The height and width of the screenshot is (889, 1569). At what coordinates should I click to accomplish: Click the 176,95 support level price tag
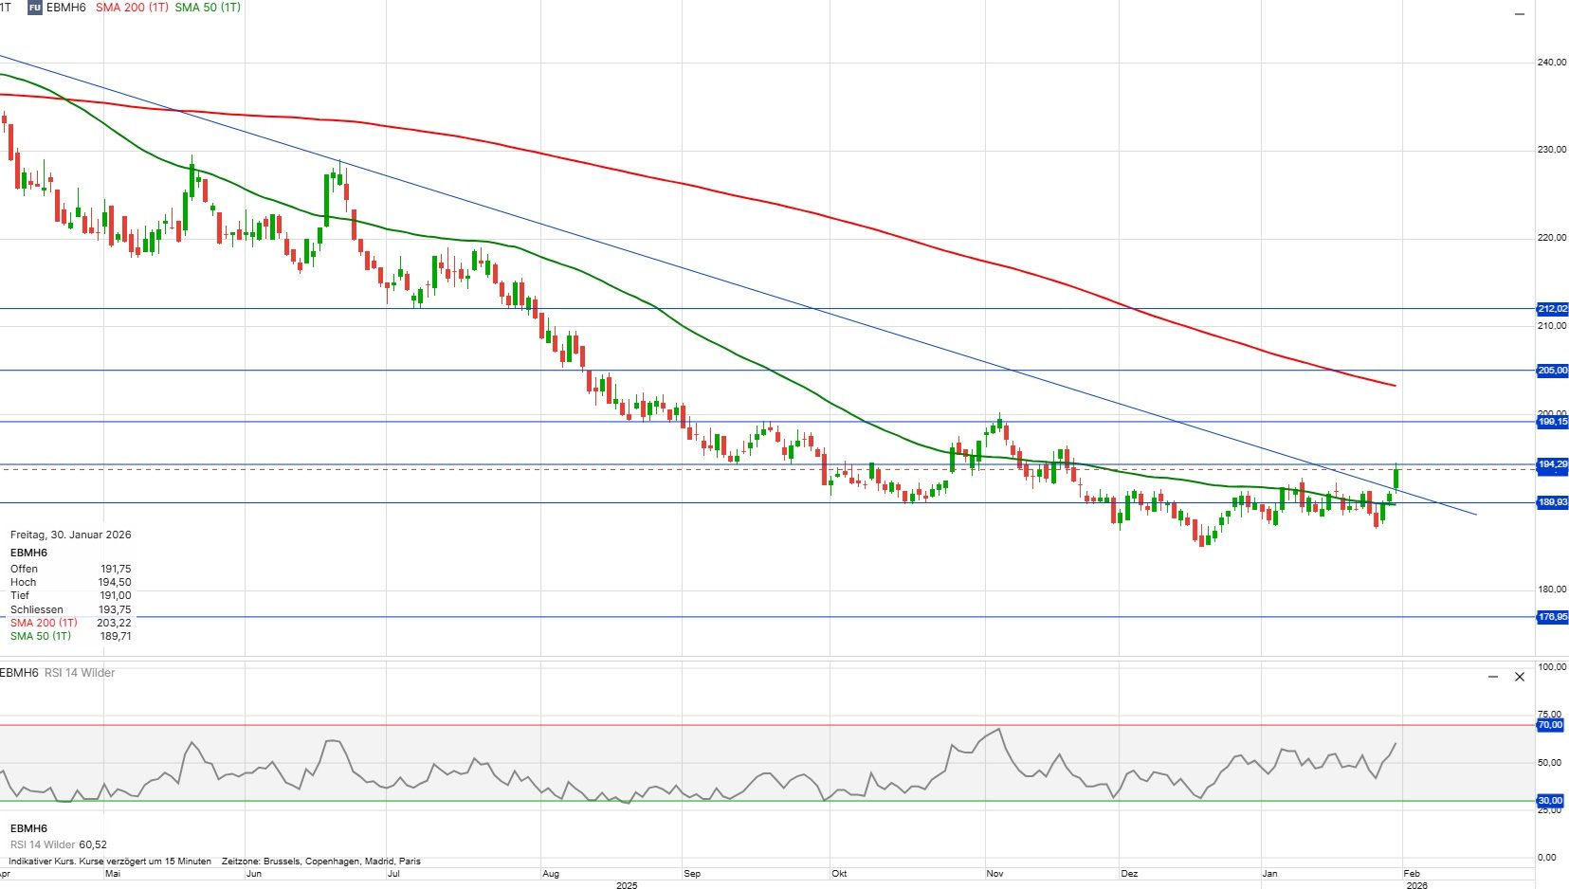point(1552,617)
